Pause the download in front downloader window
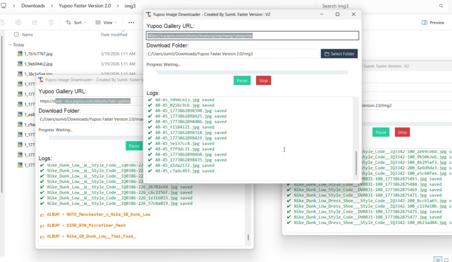 pyautogui.click(x=242, y=80)
